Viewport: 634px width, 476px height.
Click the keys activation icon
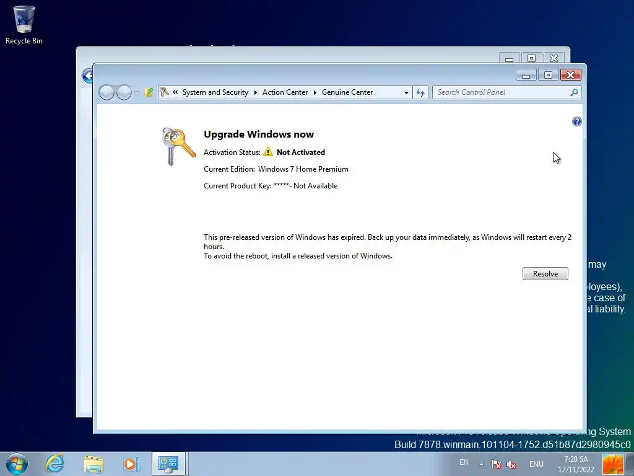click(x=178, y=146)
